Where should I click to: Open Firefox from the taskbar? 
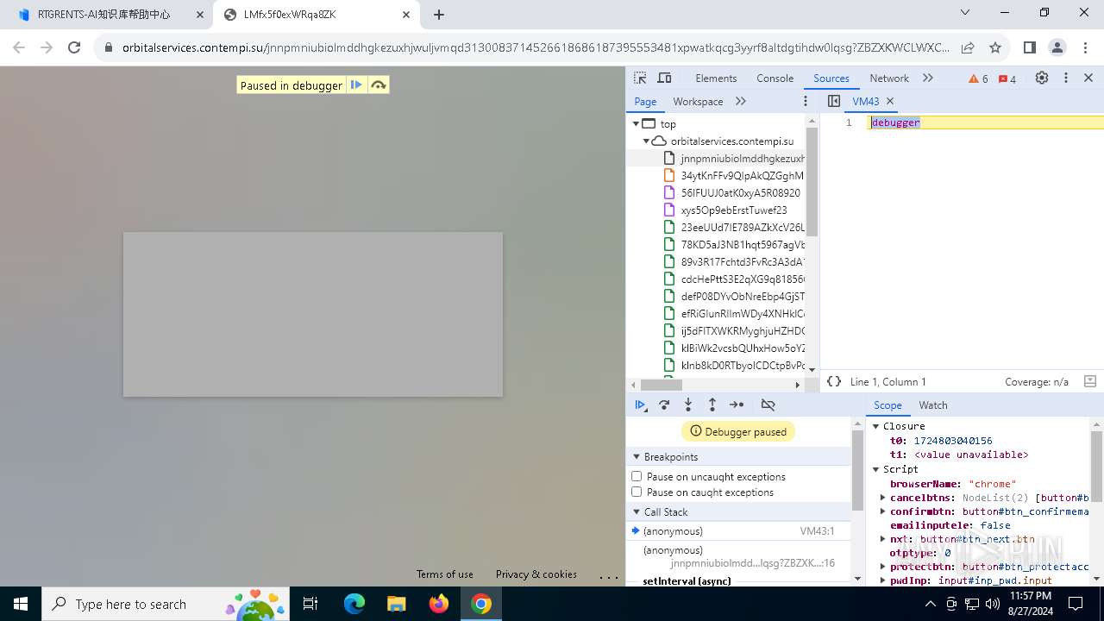pyautogui.click(x=439, y=604)
